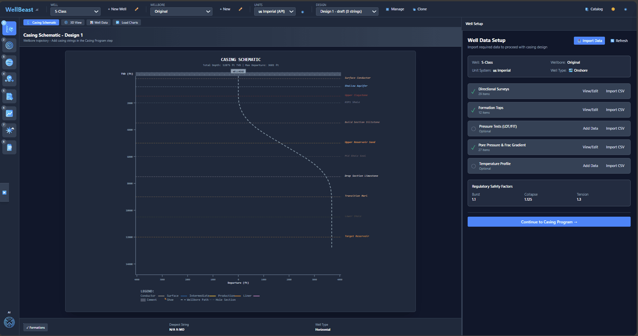This screenshot has width=638, height=336.
Task: Click the sun theme icon in top bar
Action: tap(613, 9)
